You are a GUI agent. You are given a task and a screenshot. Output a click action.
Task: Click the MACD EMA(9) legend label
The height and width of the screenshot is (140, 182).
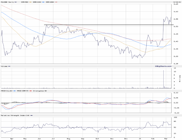[22, 91]
